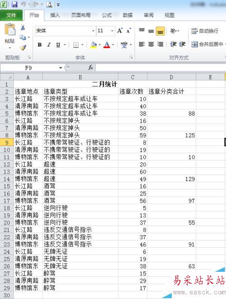Click the Increase Font Size icon

[x=120, y=30]
